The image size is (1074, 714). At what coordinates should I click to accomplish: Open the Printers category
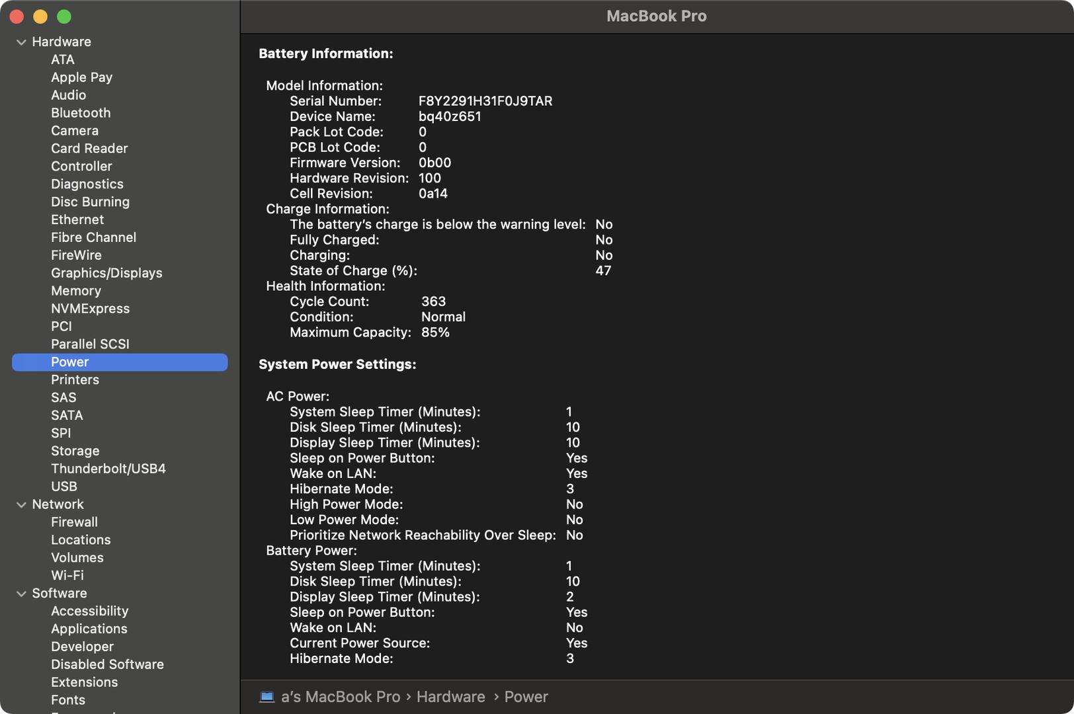tap(75, 380)
